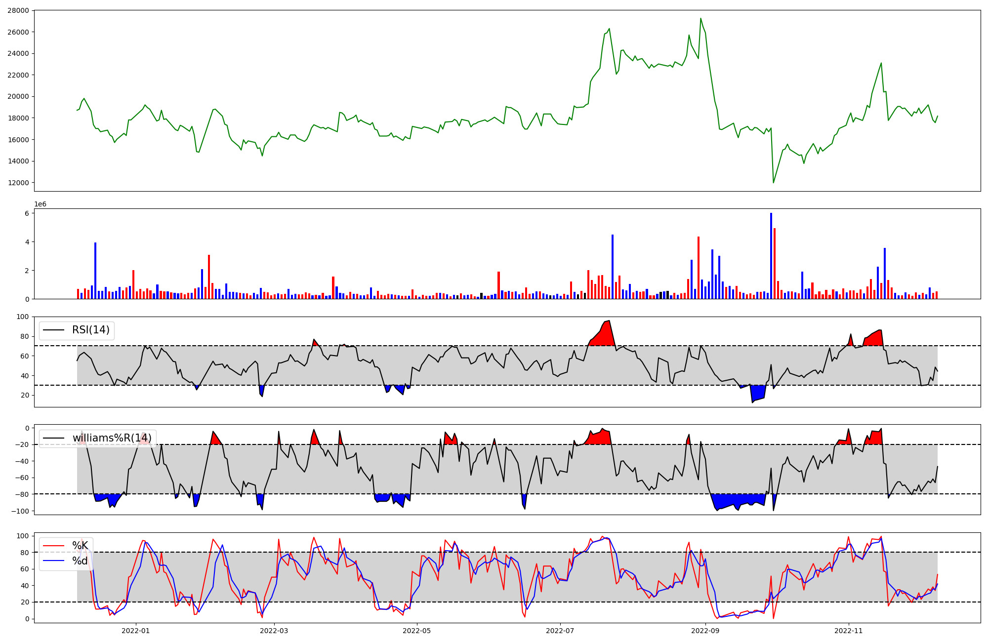Image resolution: width=988 pixels, height=642 pixels.
Task: Click the largest blue oversold fill in RSI panel
Action: [x=758, y=393]
